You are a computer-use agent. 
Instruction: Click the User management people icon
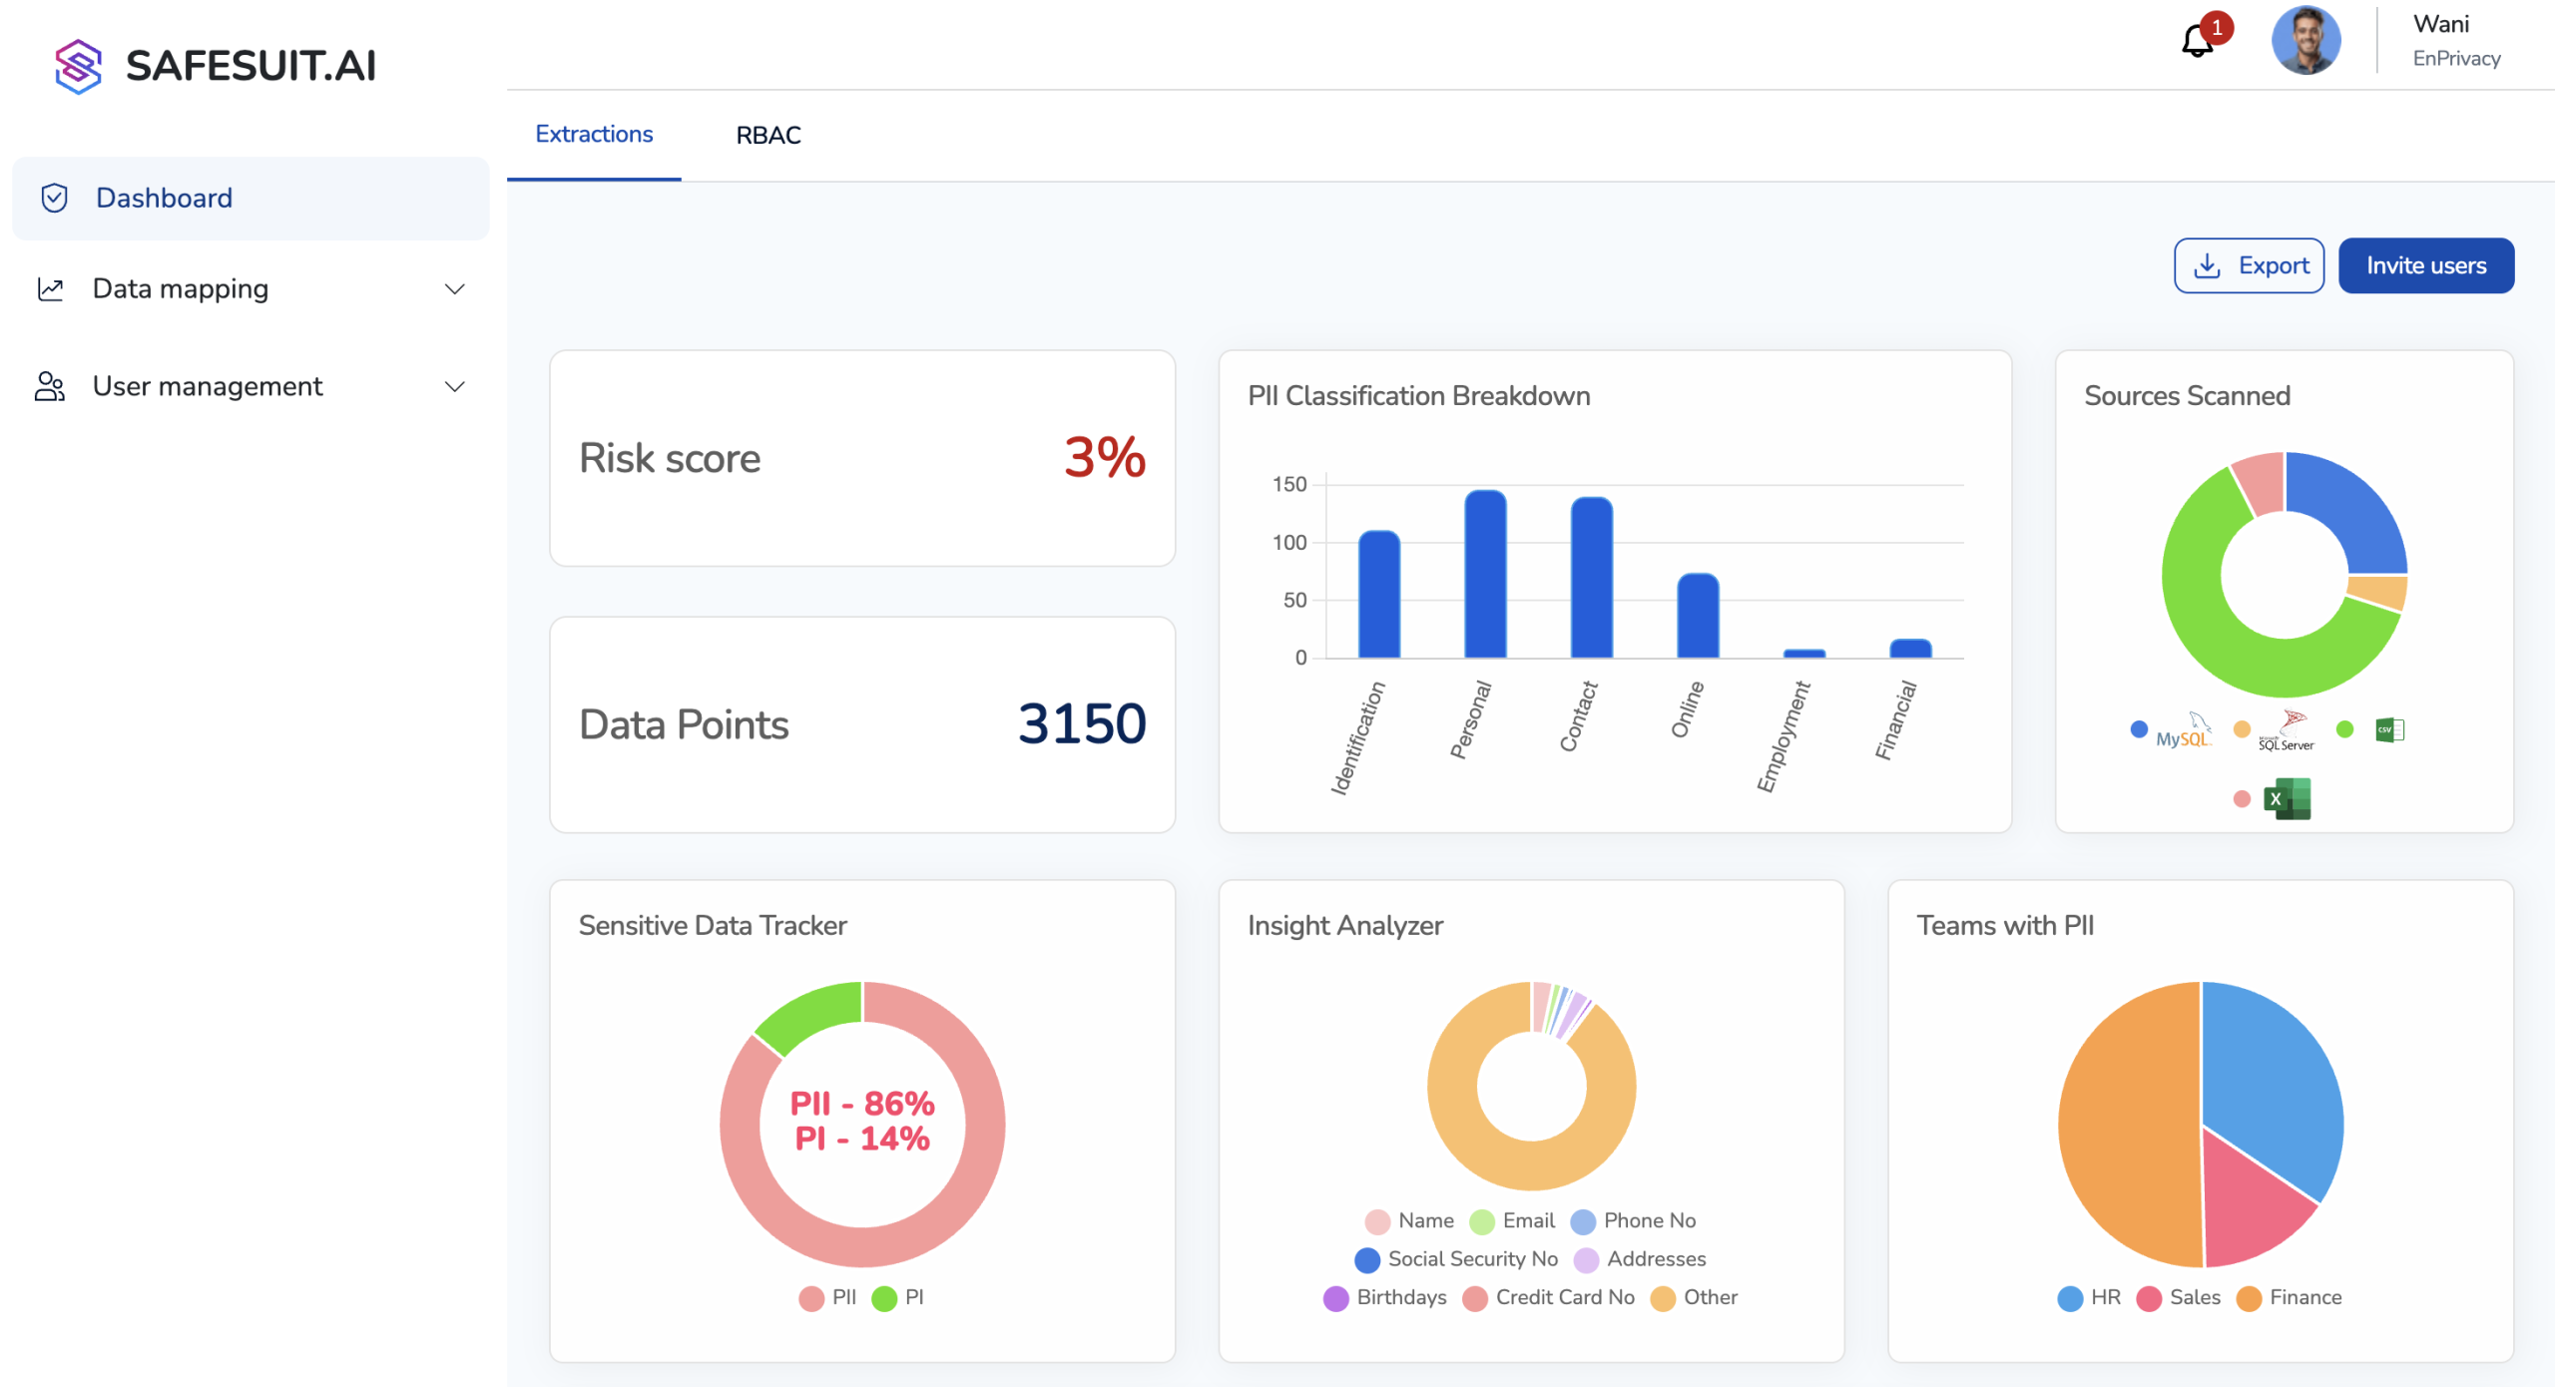coord(50,387)
